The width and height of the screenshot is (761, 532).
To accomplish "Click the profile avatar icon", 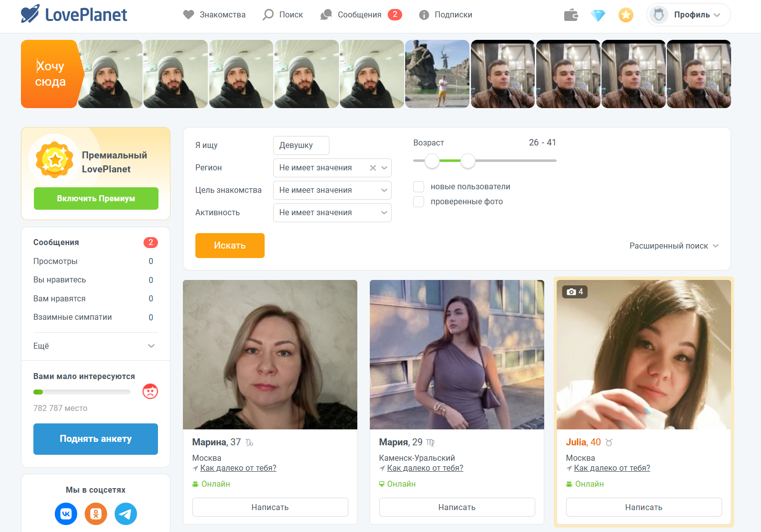I will point(659,15).
